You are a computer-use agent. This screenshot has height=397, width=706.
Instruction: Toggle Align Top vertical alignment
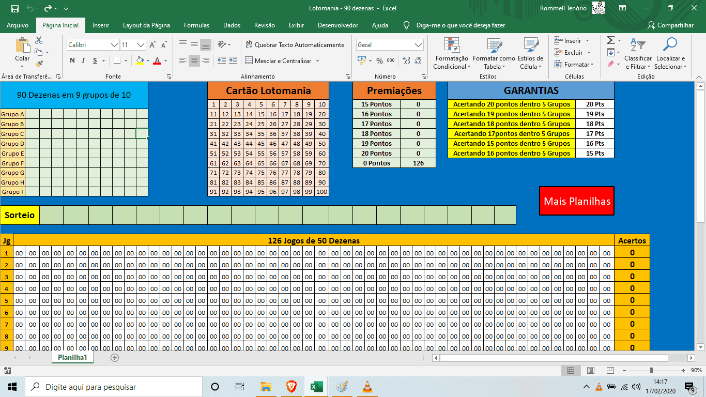(182, 44)
